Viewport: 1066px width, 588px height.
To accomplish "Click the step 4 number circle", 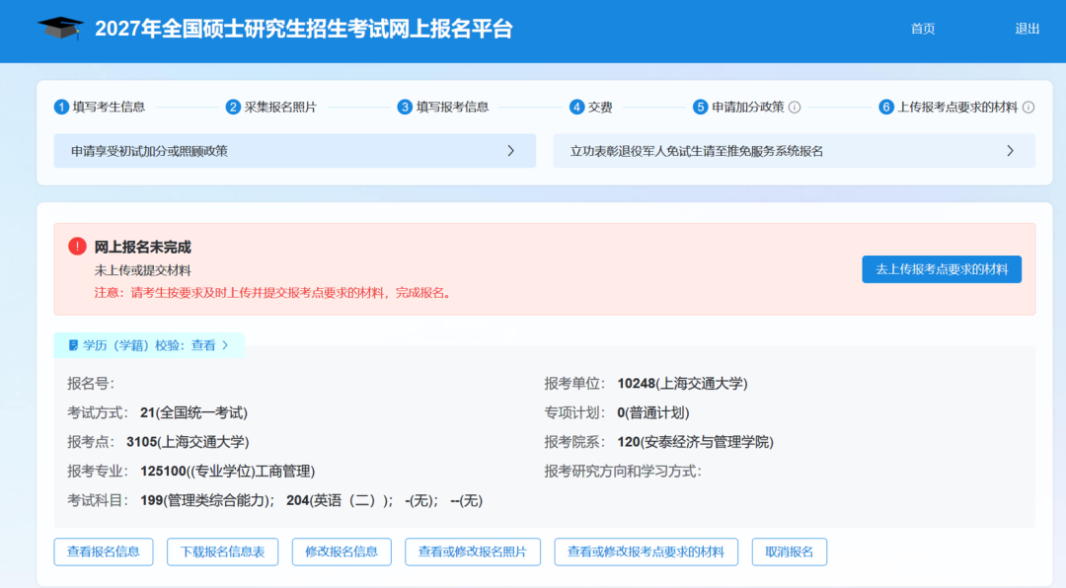I will point(577,107).
